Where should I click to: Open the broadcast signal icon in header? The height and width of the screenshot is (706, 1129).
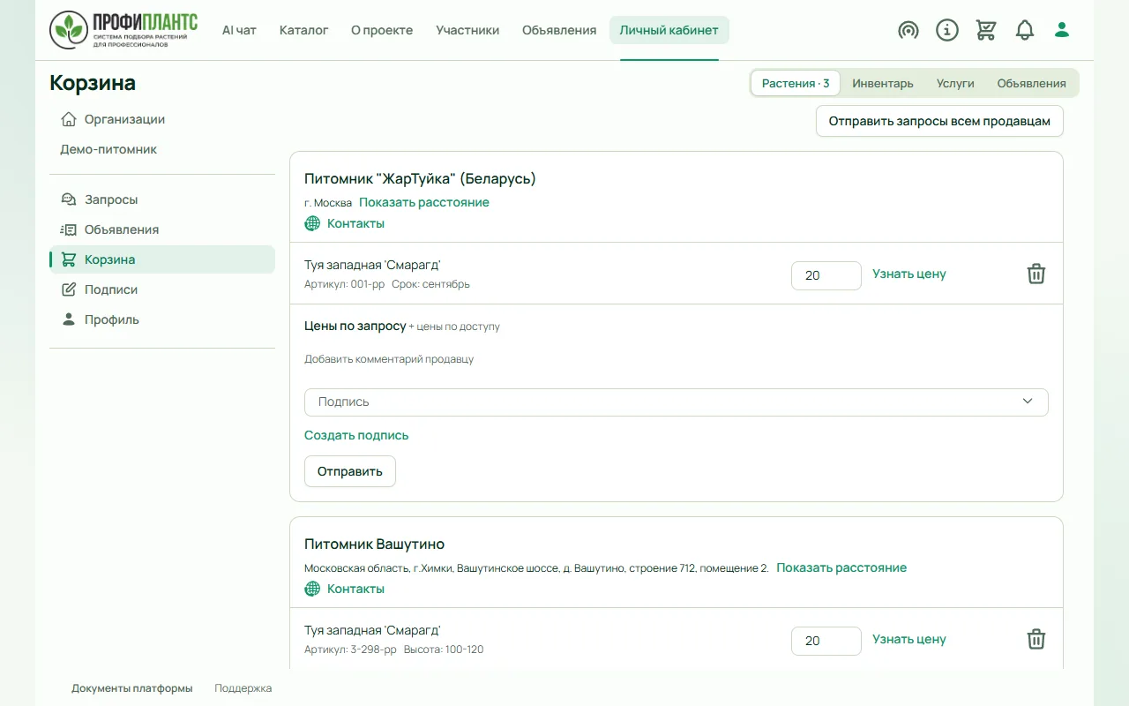coord(908,30)
